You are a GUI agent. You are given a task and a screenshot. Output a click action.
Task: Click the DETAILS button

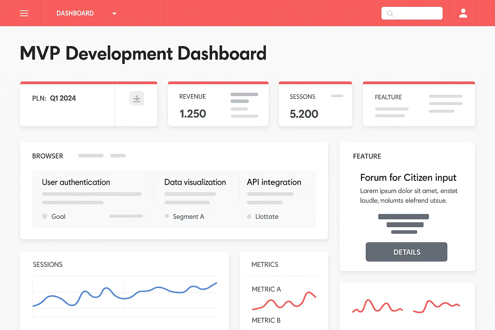click(406, 252)
